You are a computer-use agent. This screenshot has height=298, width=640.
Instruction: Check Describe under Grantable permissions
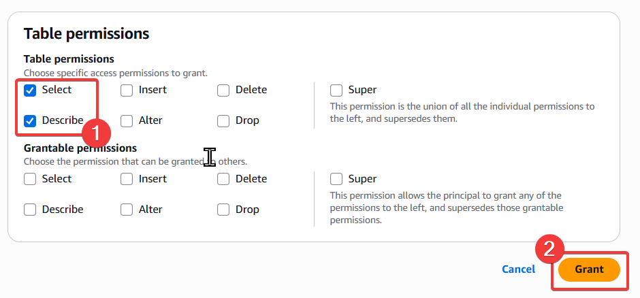click(x=30, y=210)
